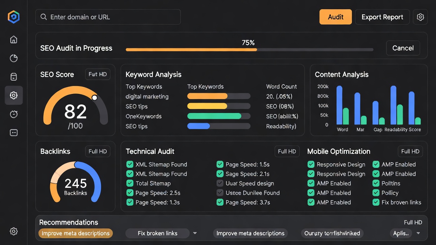
Task: Check the Uuar Speed design checkbox
Action: 220,183
